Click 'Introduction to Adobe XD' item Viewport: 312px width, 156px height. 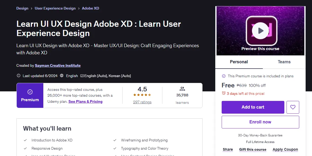coord(52,140)
